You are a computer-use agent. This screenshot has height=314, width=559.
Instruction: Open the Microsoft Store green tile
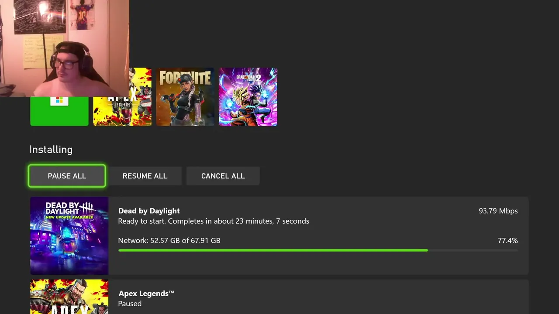pos(59,111)
